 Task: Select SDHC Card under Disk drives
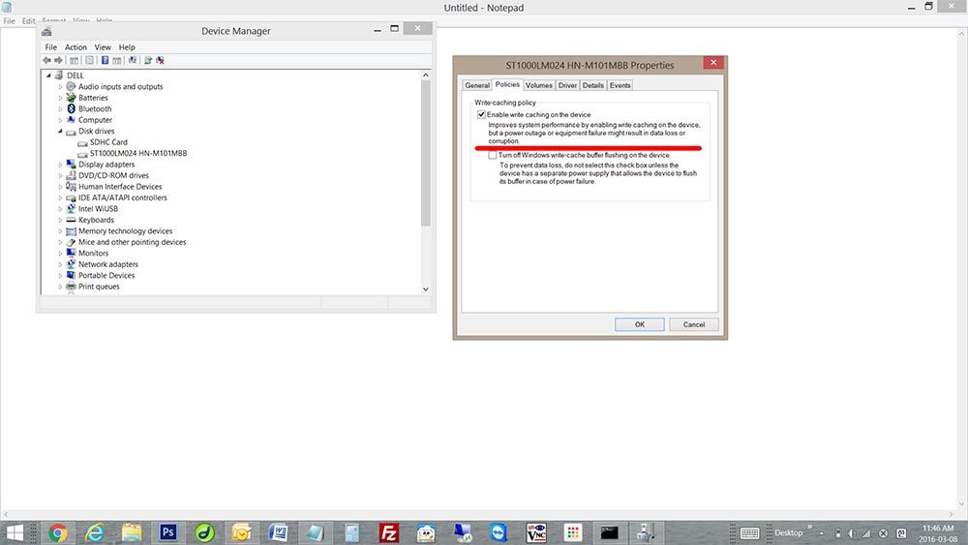(108, 142)
